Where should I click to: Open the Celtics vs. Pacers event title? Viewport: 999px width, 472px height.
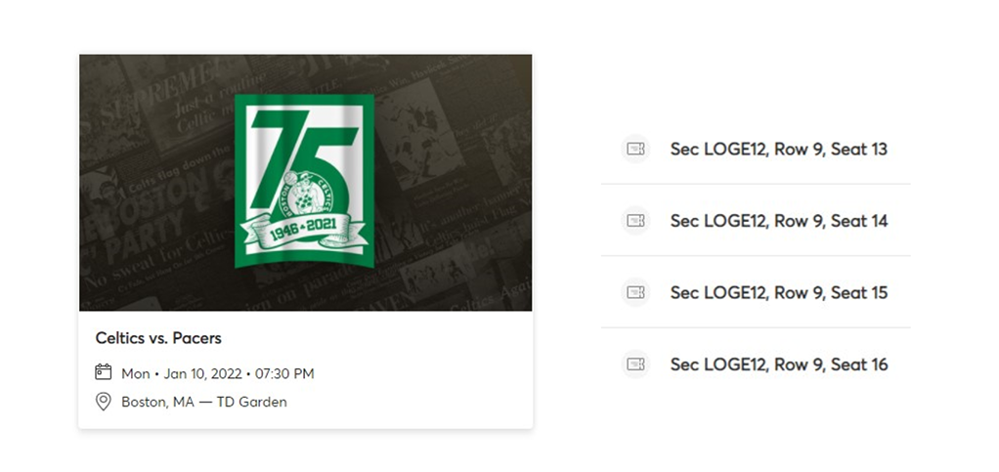[158, 339]
